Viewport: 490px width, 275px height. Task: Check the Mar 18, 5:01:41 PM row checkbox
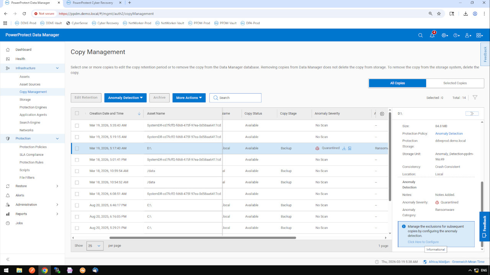77,160
